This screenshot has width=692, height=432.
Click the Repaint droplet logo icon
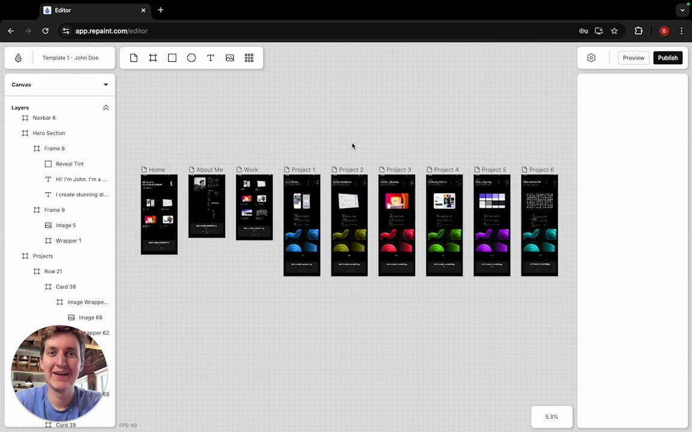coord(18,58)
